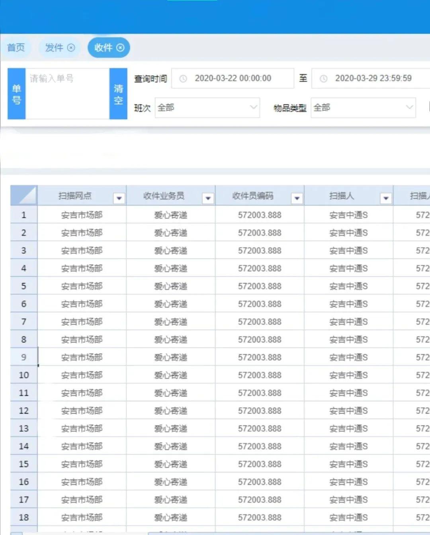Close the 发件 tab with its x icon

pyautogui.click(x=71, y=48)
